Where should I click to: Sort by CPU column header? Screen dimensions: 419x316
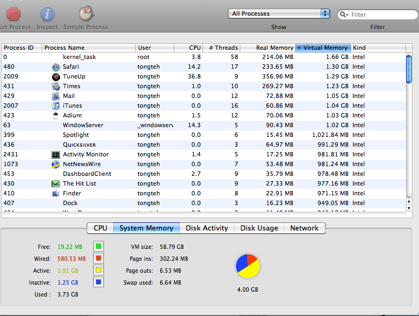[188, 48]
